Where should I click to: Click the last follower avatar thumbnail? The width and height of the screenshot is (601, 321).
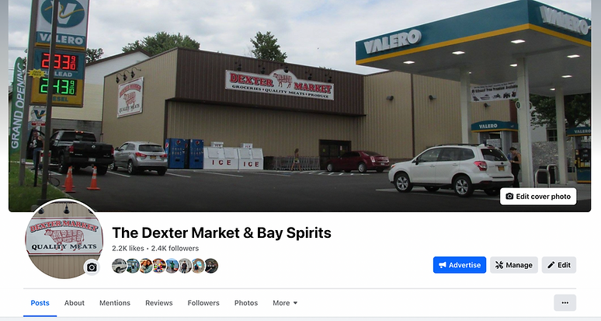[x=211, y=266]
